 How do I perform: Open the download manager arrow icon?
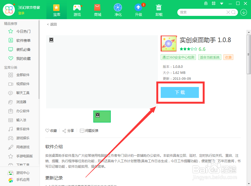pos(243,12)
